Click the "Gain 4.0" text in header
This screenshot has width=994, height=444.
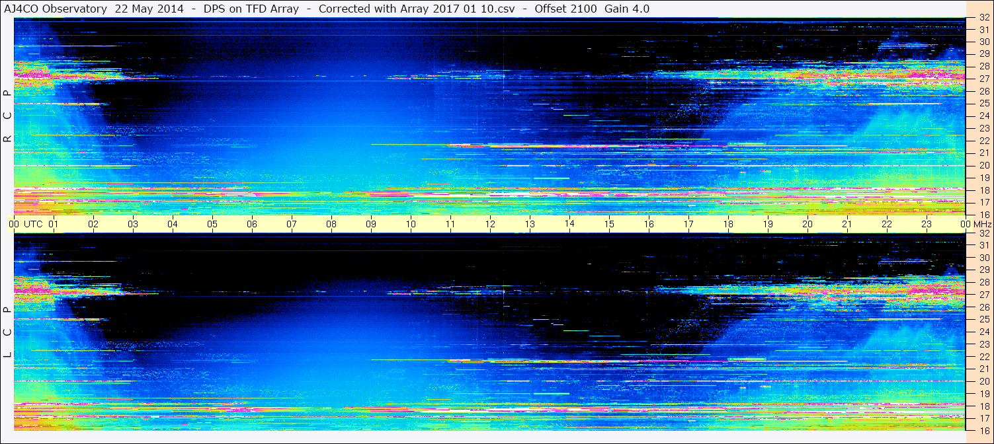click(627, 9)
